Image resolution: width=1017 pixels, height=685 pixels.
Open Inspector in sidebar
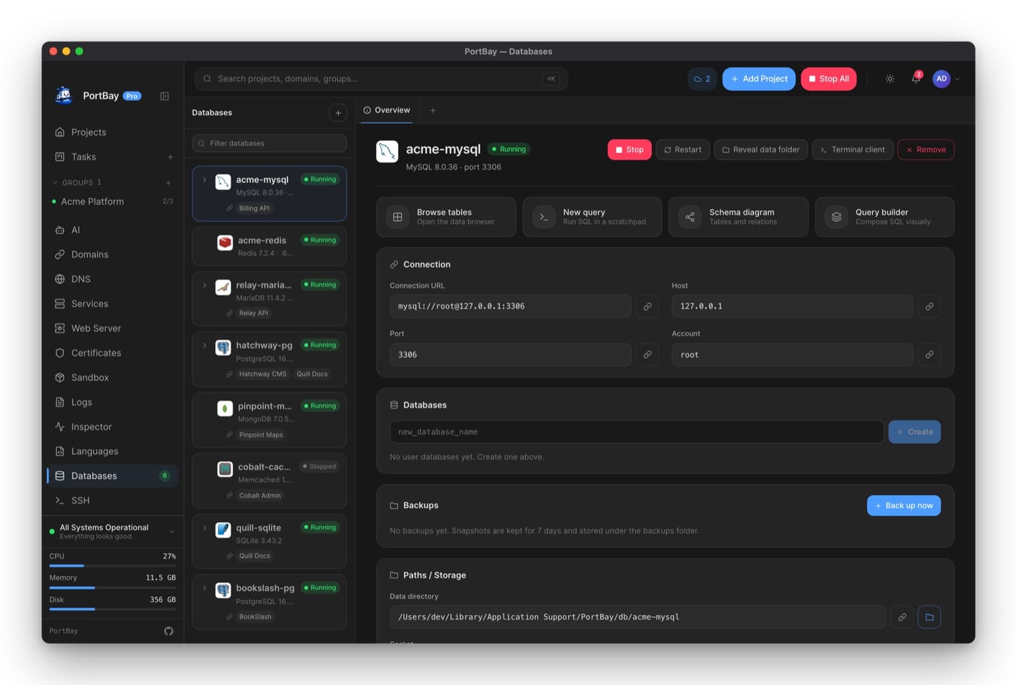(x=113, y=427)
